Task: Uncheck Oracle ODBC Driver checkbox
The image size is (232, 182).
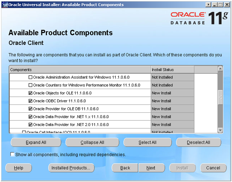Action: coord(30,101)
